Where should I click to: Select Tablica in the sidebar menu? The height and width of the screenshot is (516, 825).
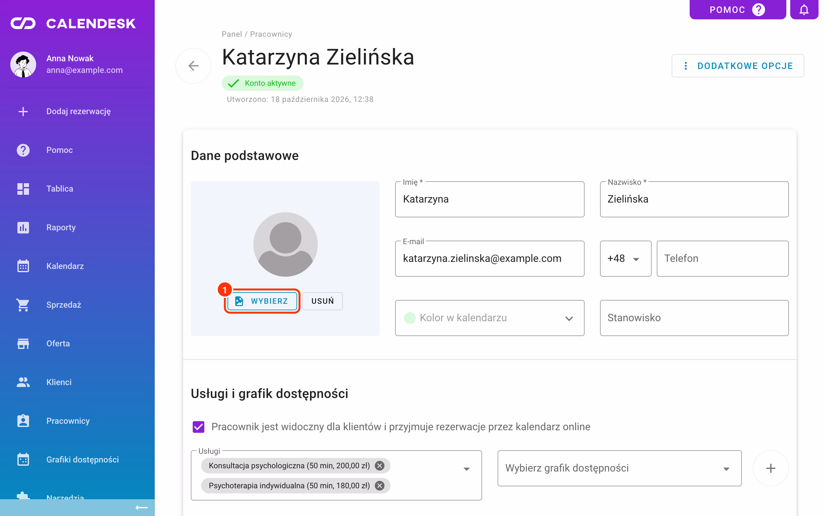point(77,189)
